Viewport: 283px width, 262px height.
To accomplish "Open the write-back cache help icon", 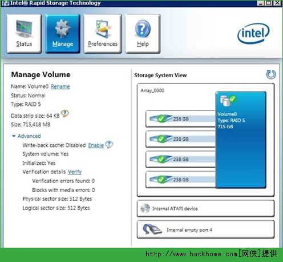I will click(109, 144).
